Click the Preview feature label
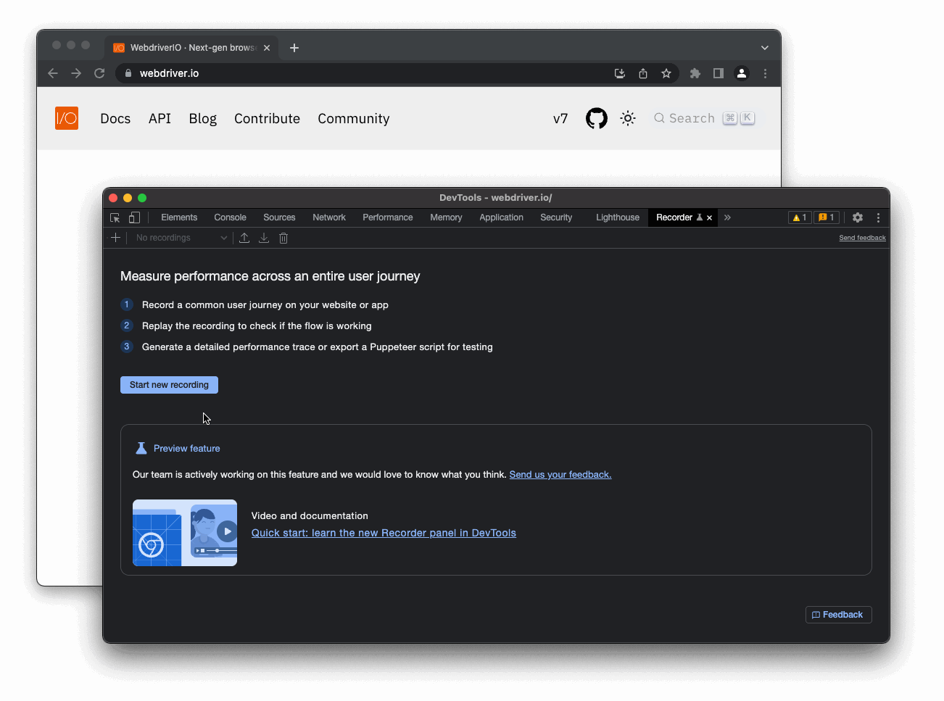This screenshot has width=944, height=701. (186, 449)
